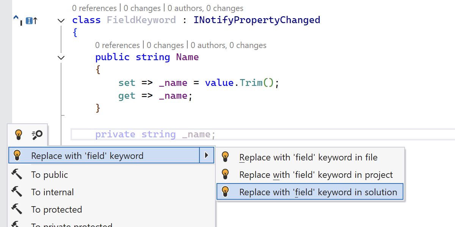The height and width of the screenshot is (227, 455).
Task: Collapse the FieldKeyword class block
Action: click(x=61, y=21)
